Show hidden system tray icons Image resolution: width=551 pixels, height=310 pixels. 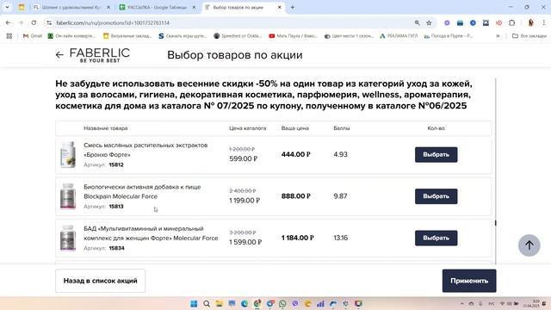(461, 304)
